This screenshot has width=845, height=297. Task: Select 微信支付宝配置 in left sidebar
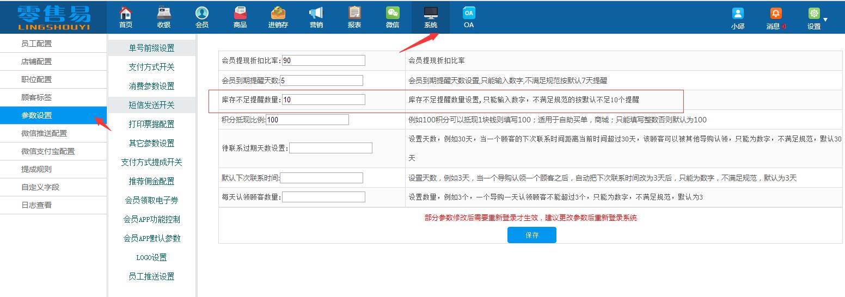click(x=53, y=151)
